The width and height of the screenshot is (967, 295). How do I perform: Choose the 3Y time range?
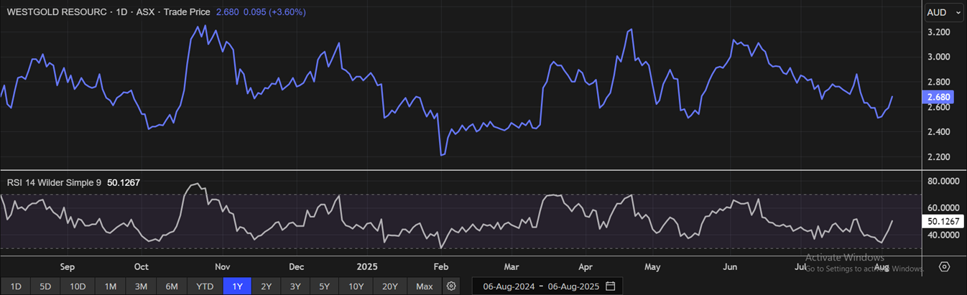(x=295, y=286)
